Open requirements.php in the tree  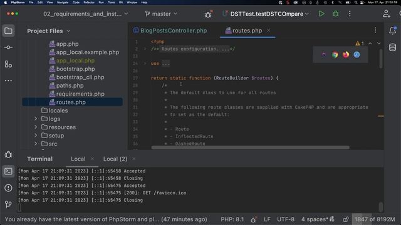click(x=76, y=94)
